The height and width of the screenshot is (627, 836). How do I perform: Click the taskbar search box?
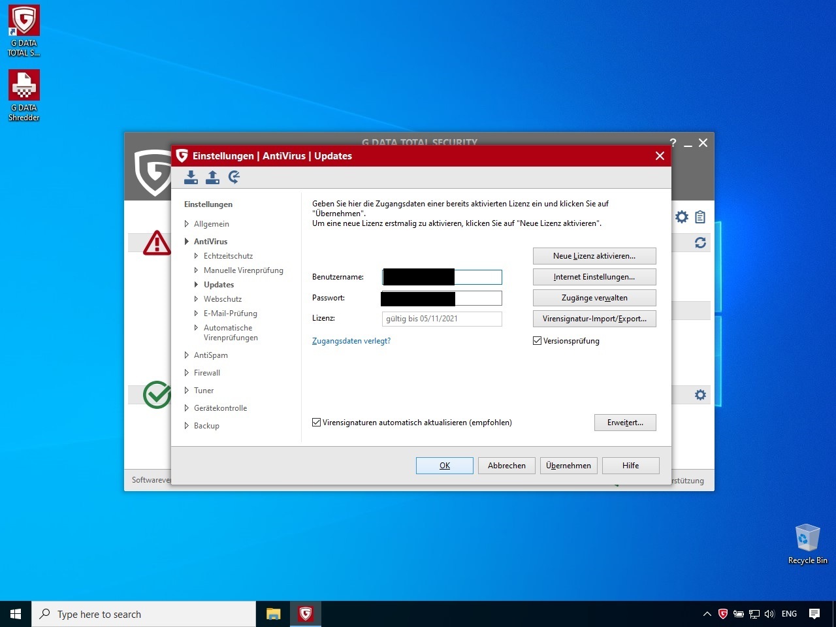pyautogui.click(x=144, y=614)
